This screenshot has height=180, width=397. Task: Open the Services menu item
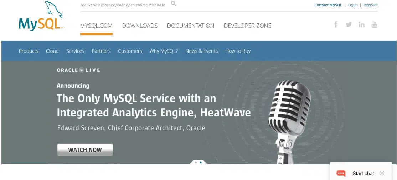pyautogui.click(x=75, y=51)
